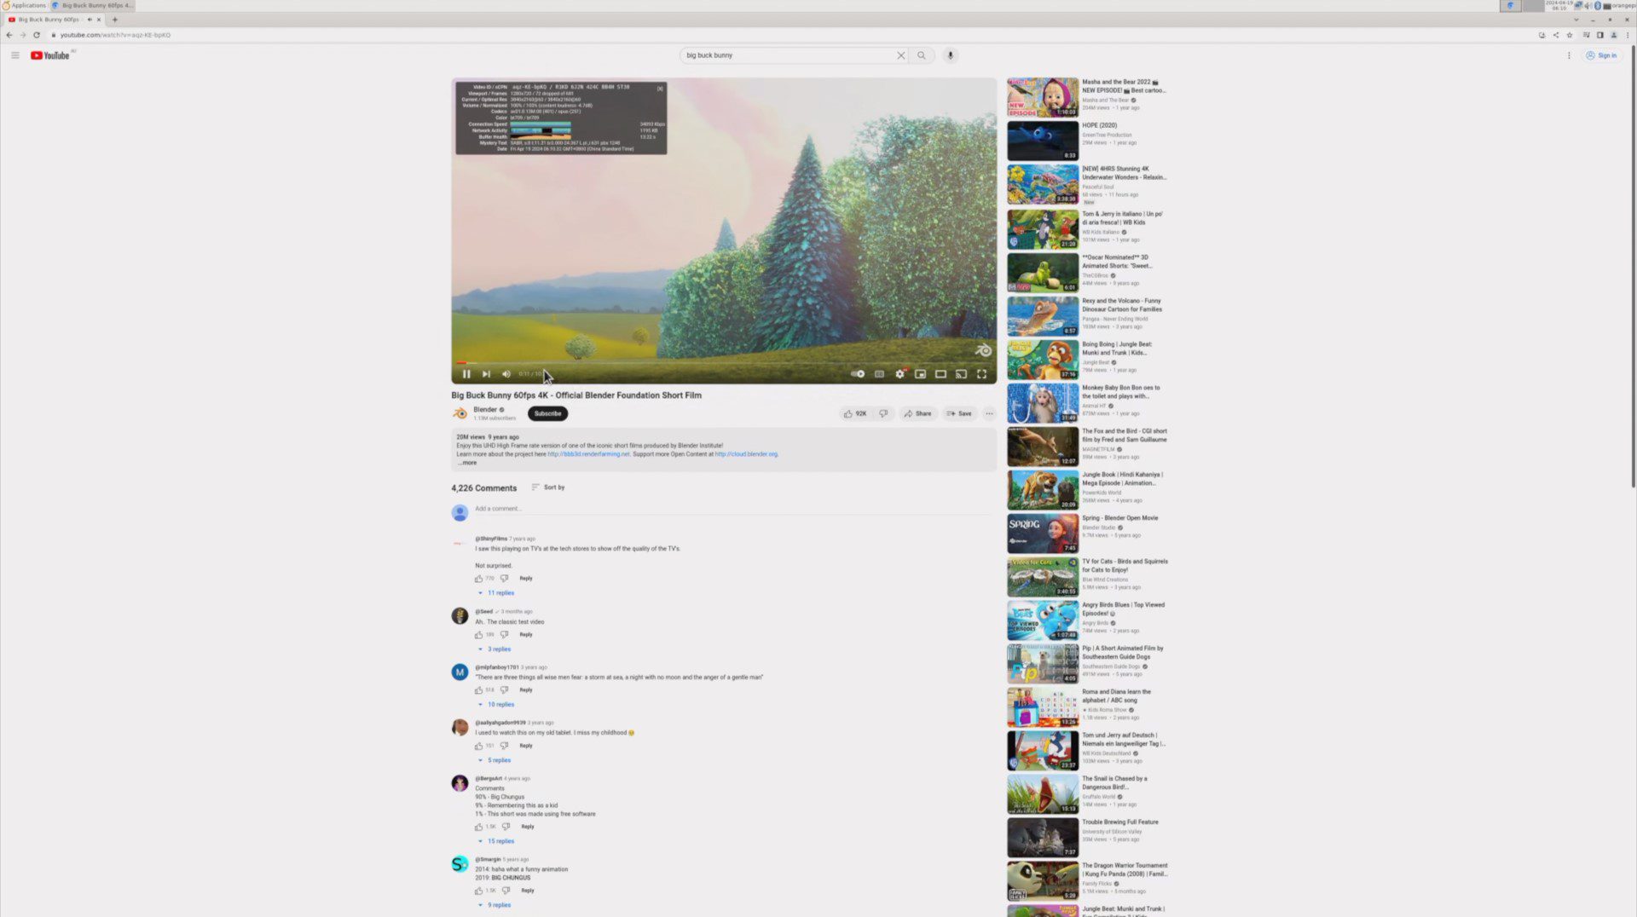This screenshot has height=917, width=1637.
Task: Skip to the next video
Action: pos(486,374)
